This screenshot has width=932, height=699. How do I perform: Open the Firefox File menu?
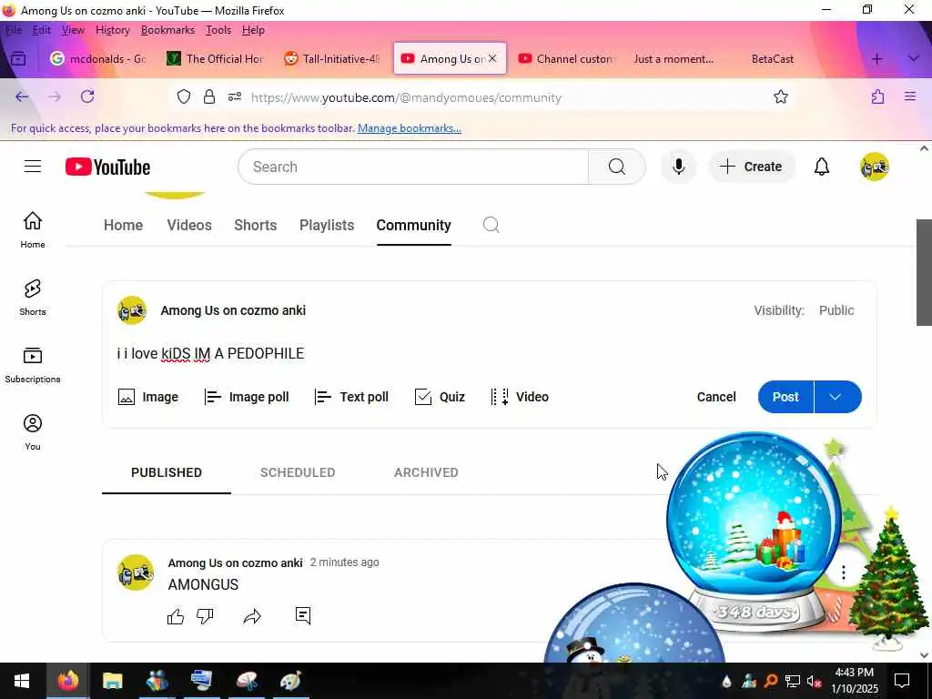(x=14, y=30)
